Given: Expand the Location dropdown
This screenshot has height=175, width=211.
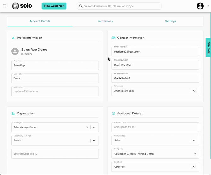Looking at the screenshot, I should click(194, 167).
